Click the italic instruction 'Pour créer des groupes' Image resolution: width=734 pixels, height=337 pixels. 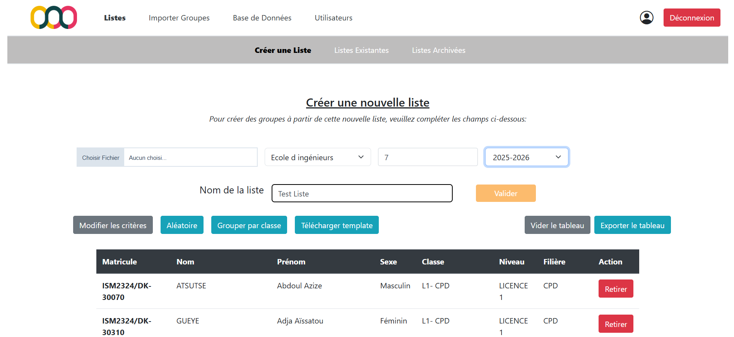point(368,119)
